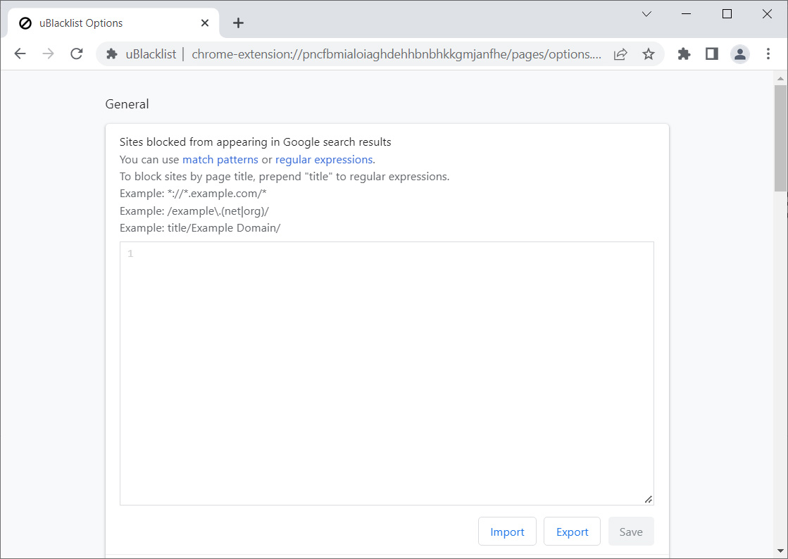The width and height of the screenshot is (788, 559).
Task: Click the scrollbar down arrow
Action: coord(780,551)
